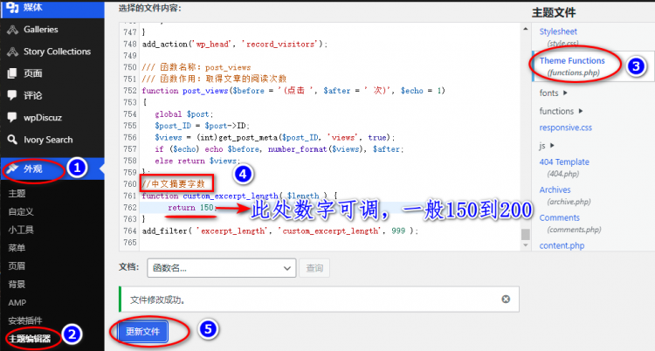655x351 pixels.
Task: Click the 评论 comments bubble icon
Action: [x=12, y=95]
